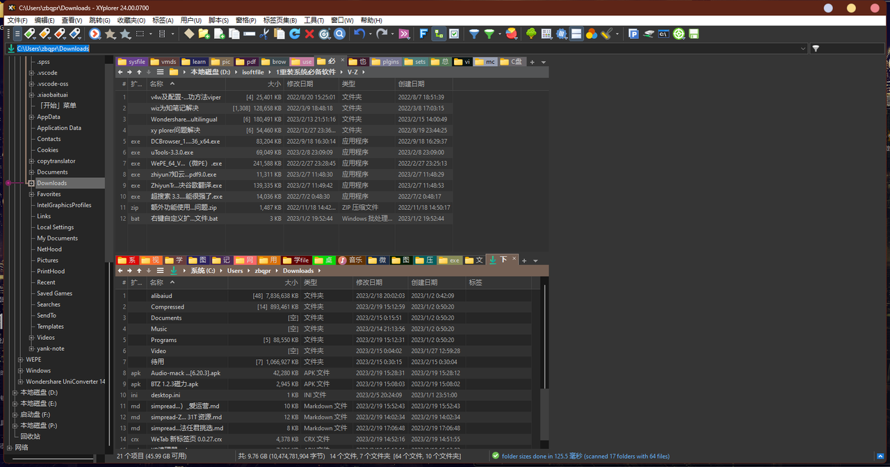890x467 pixels.
Task: Go back using top pane's left arrow
Action: point(120,72)
